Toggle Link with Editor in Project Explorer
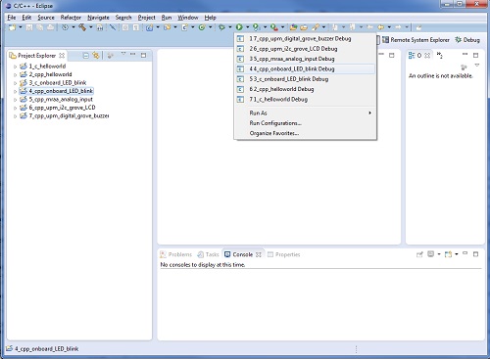490x359 pixels. (96, 56)
